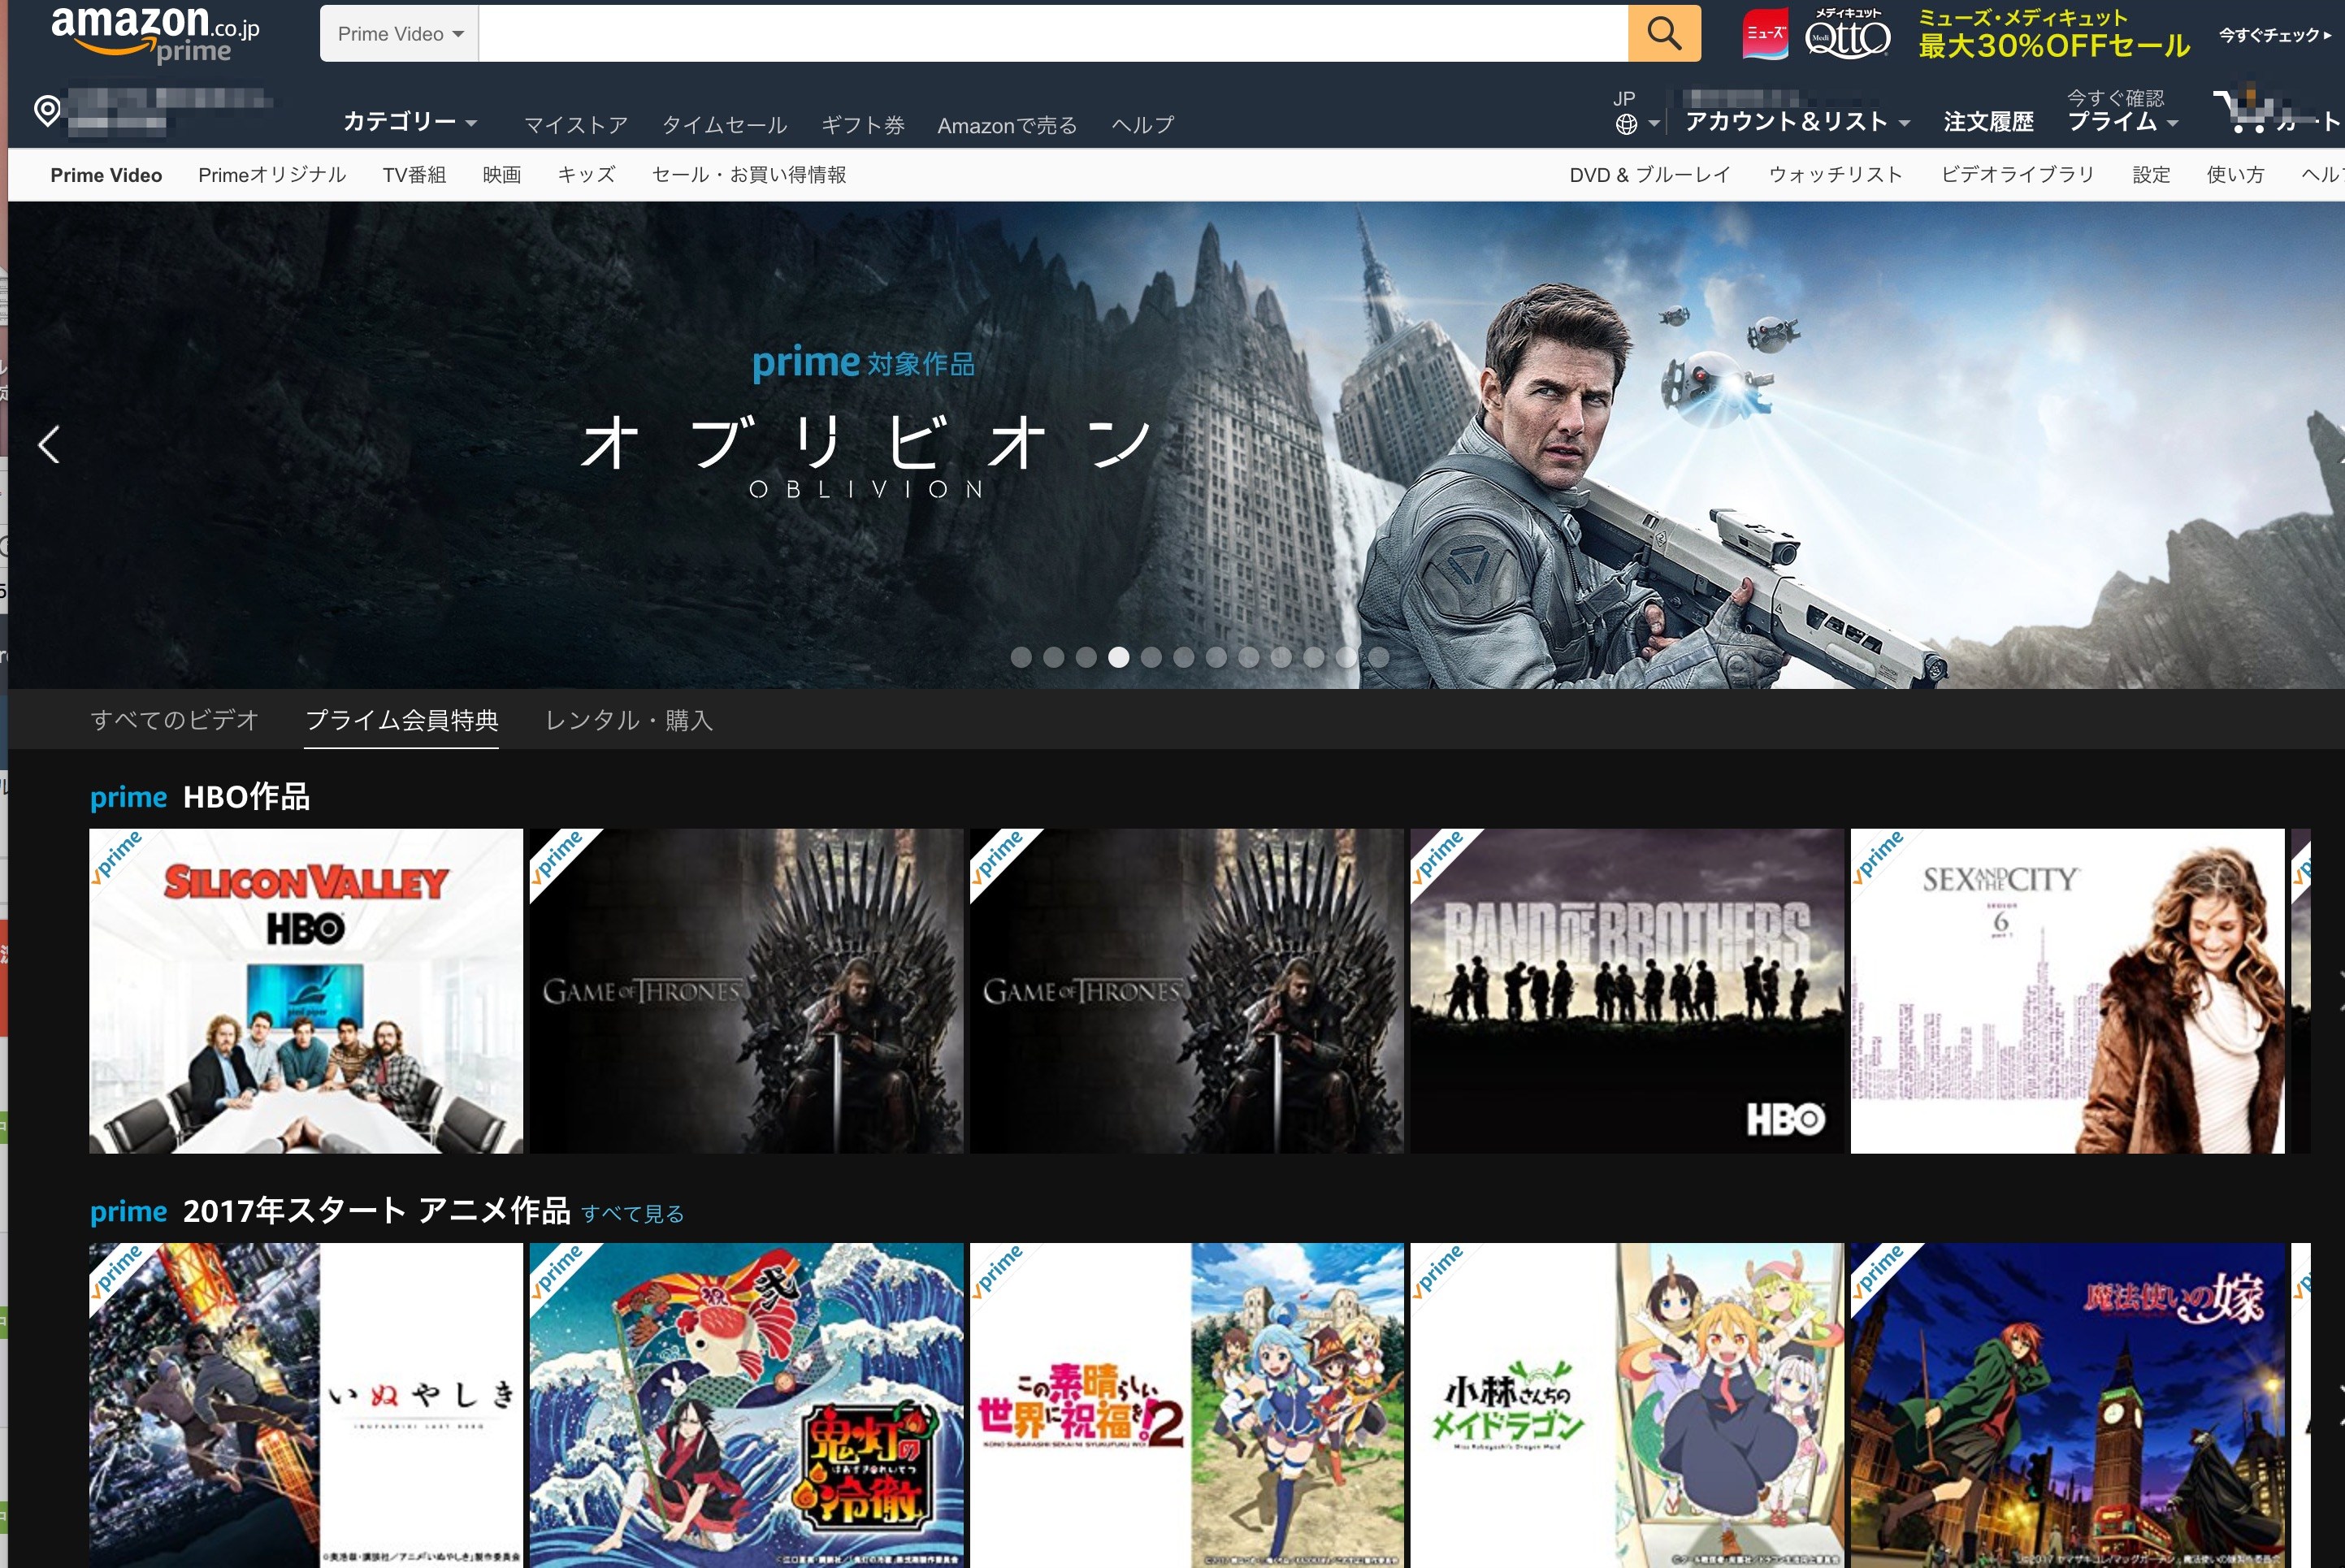Open the Sex and the City thumbnail
Screen dimensions: 2345x1568
point(2068,990)
